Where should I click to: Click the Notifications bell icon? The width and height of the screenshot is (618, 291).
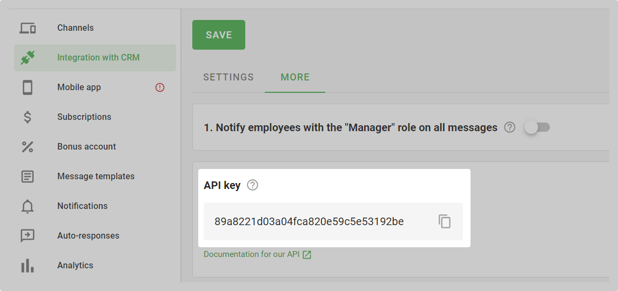(x=28, y=206)
